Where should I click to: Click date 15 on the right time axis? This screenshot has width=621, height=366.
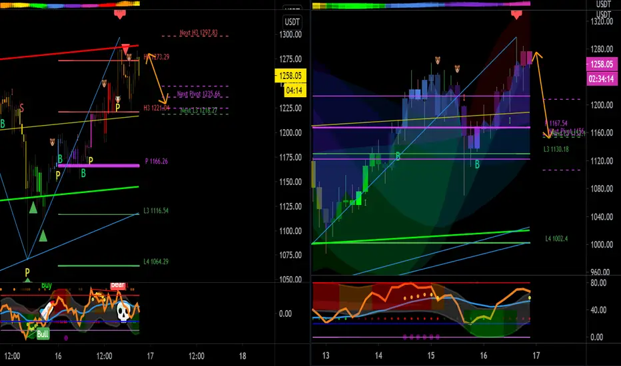[431, 356]
